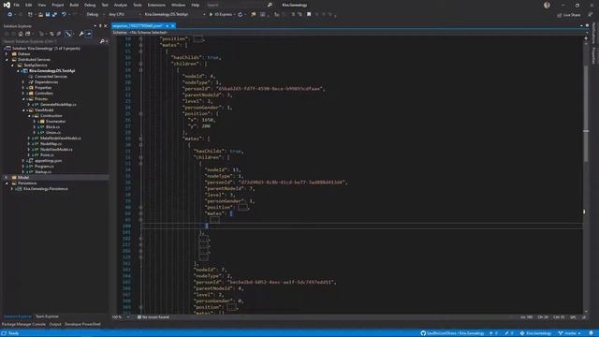Click the vertical editor scrollbar thumb

586,114
